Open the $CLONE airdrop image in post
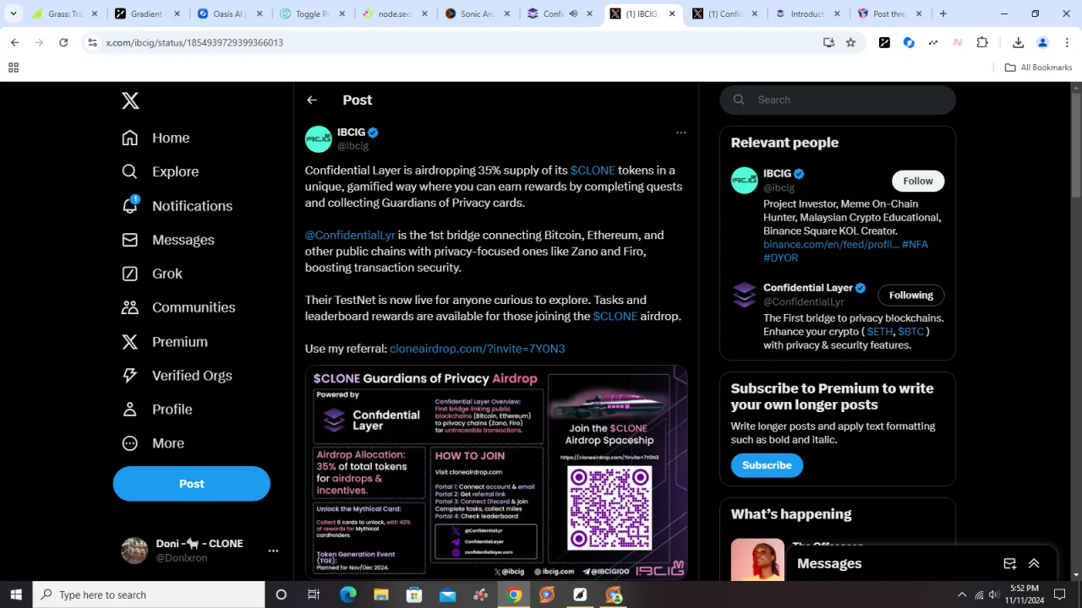Viewport: 1082px width, 608px height. point(496,472)
